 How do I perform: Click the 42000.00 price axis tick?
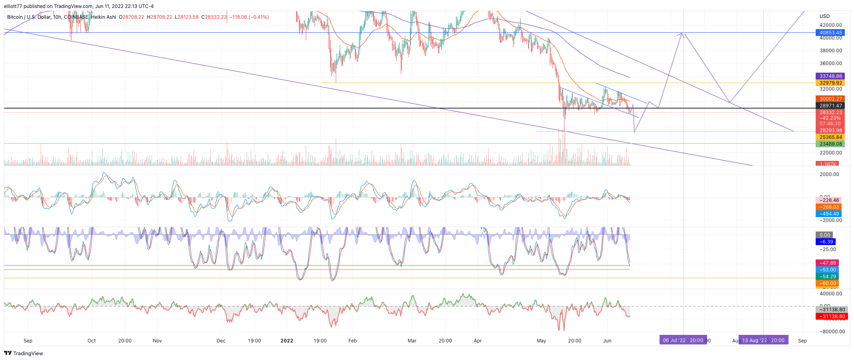click(x=830, y=25)
